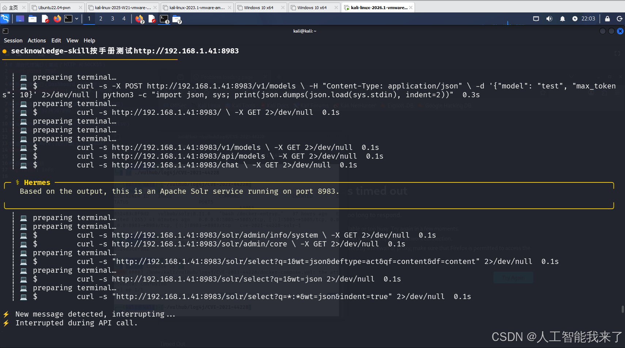Screen dimensions: 625x348
Task: Launch Firefox from the panel launchers
Action: pos(57,19)
